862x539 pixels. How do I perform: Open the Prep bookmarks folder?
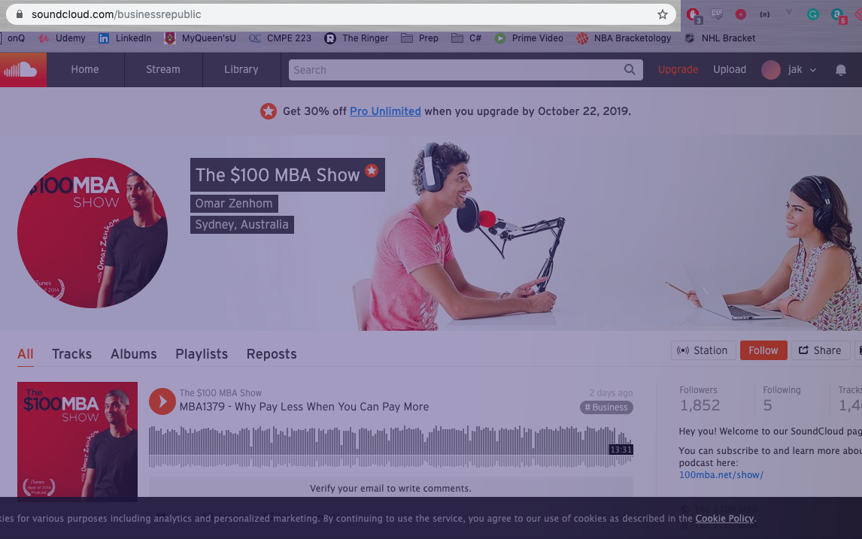click(x=420, y=38)
